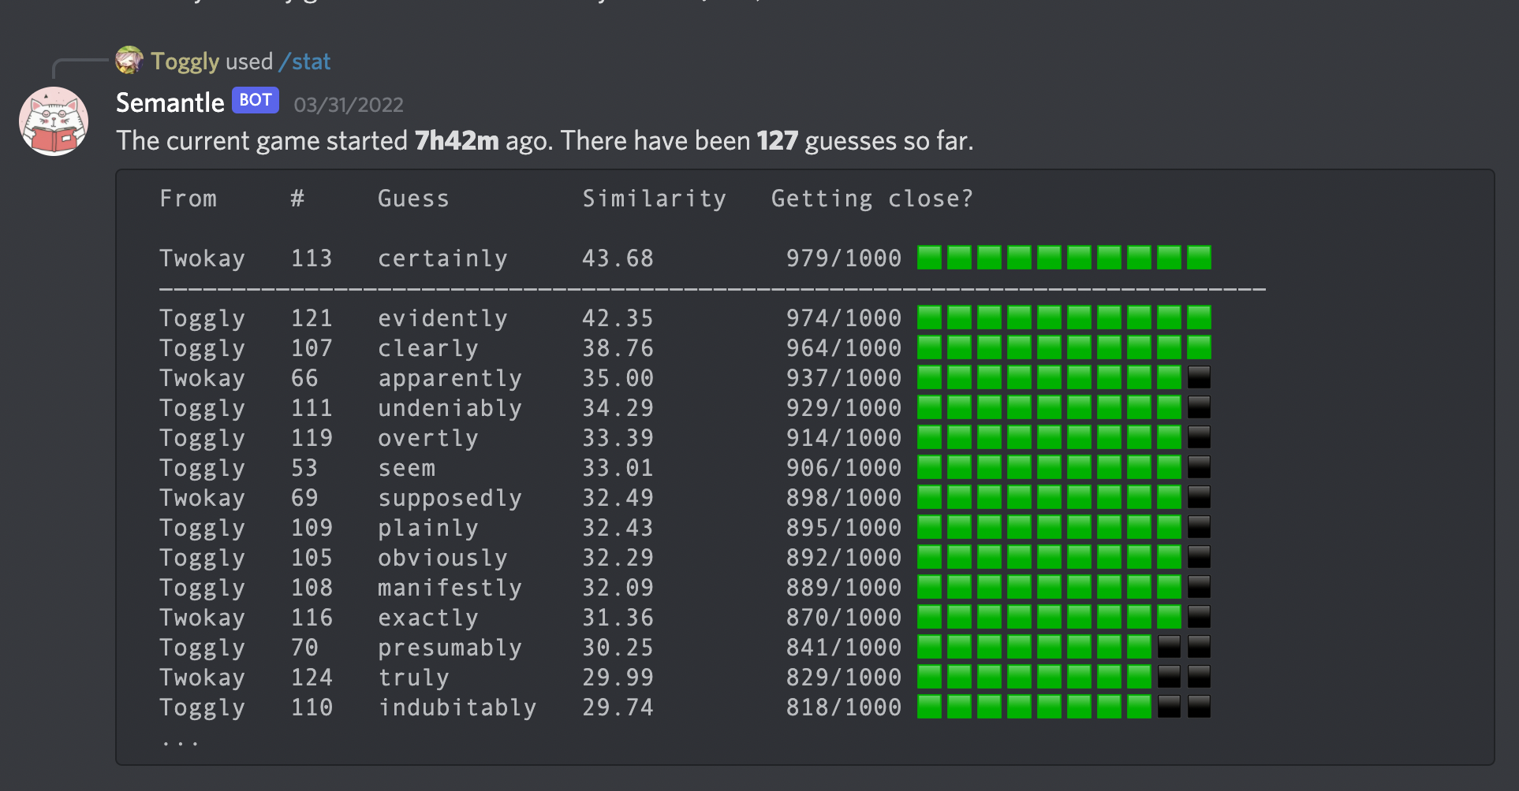
Task: Click the 914/1000 closeness score
Action: click(844, 438)
